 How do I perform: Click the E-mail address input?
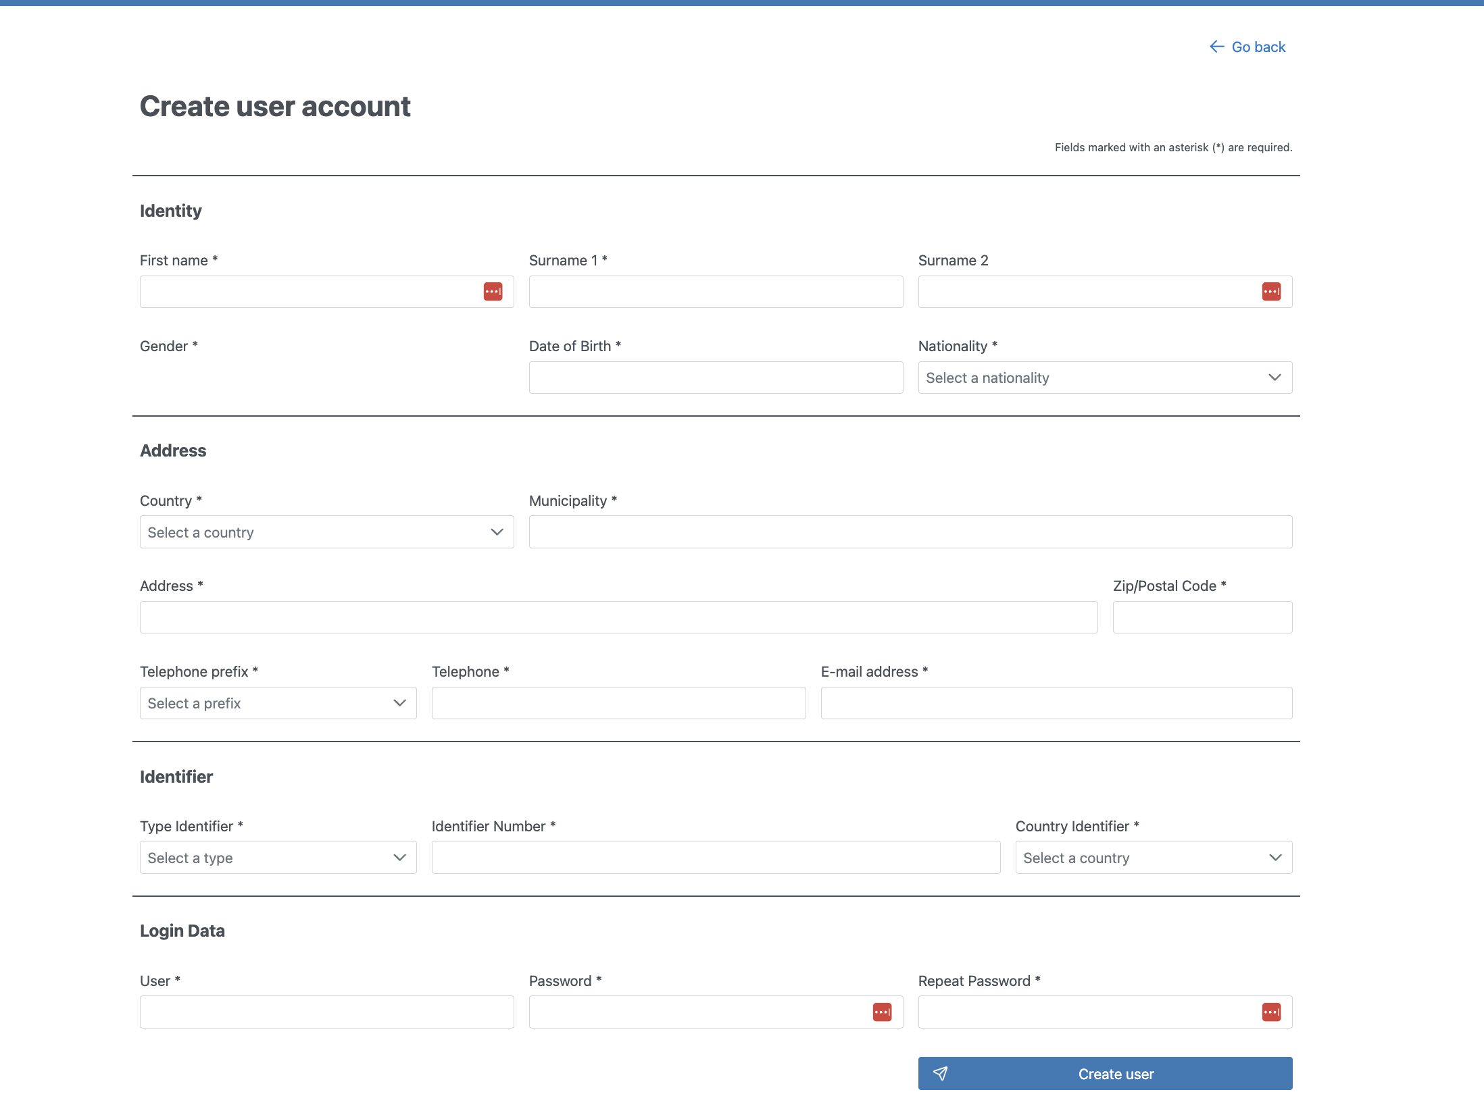[1056, 703]
